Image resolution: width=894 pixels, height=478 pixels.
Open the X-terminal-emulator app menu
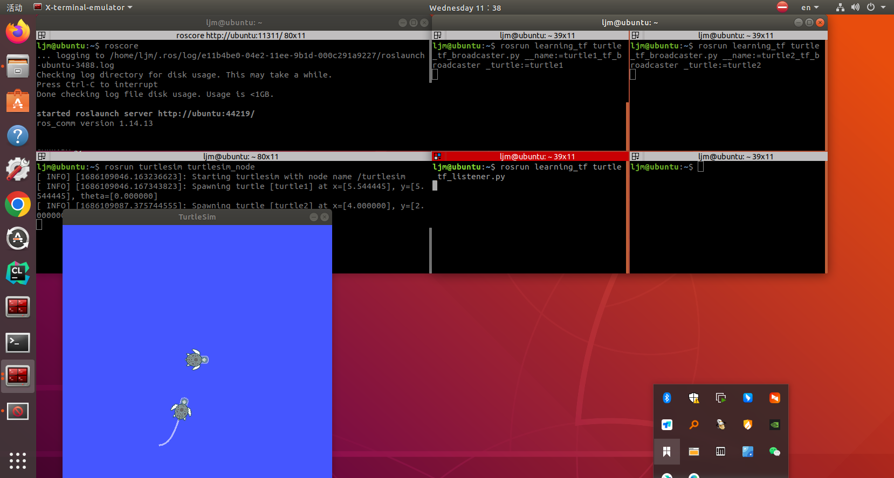(x=83, y=8)
